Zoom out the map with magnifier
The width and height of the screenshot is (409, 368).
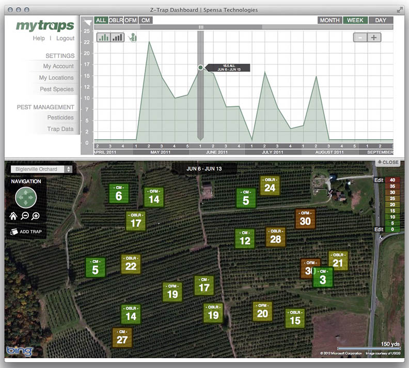(24, 216)
